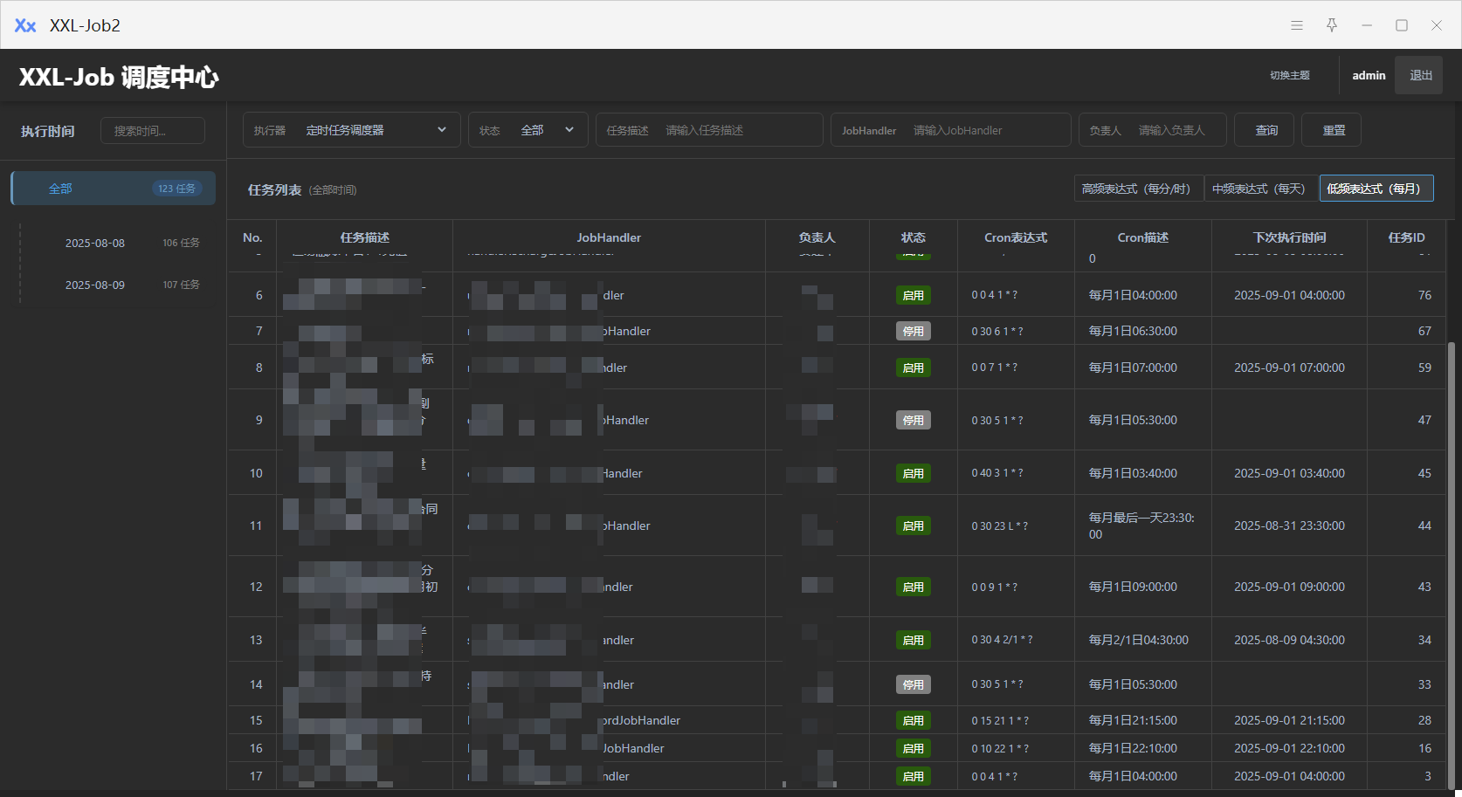
Task: Click the 任务描述 column header
Action: (365, 237)
